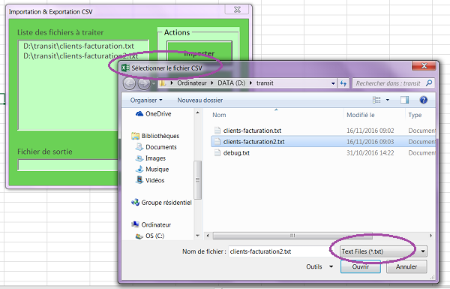The height and width of the screenshot is (289, 450).
Task: Click the file list horizontal scrollbar thumb
Action: (292, 236)
